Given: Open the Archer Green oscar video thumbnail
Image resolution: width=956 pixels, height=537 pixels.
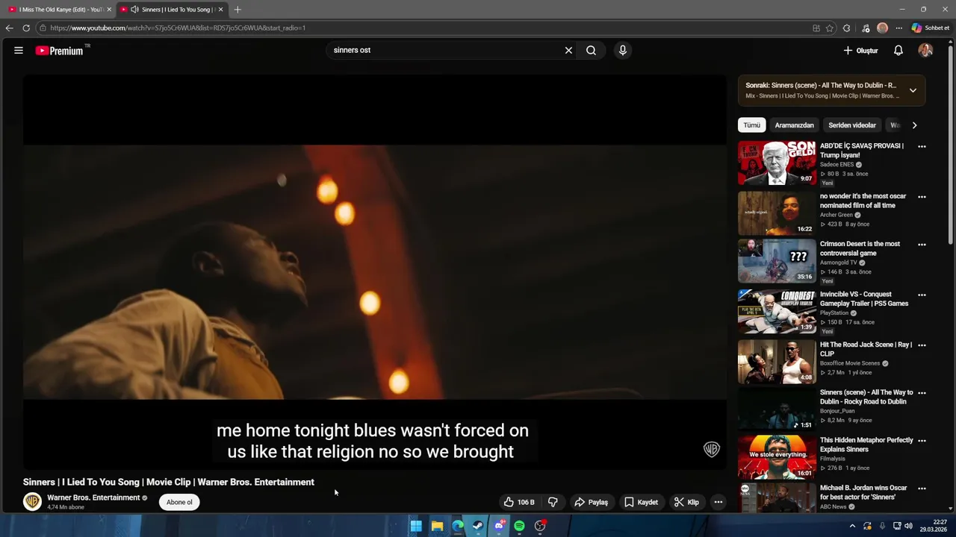Looking at the screenshot, I should point(777,213).
